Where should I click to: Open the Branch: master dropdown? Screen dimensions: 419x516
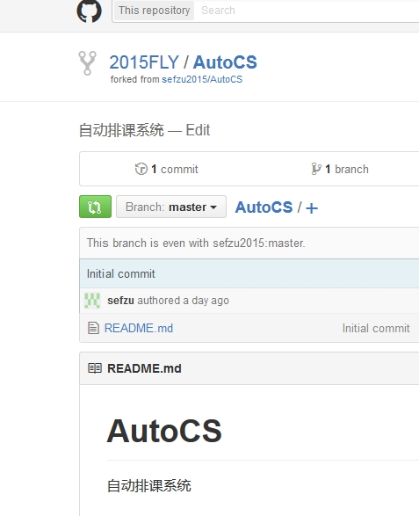171,207
